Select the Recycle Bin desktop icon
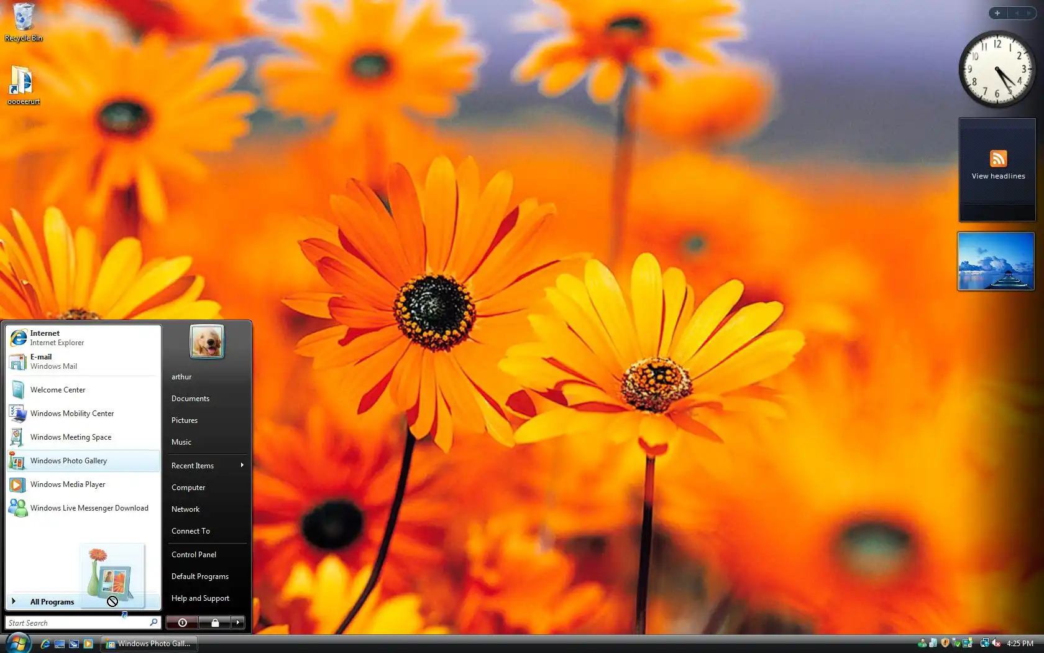Image resolution: width=1044 pixels, height=653 pixels. [x=24, y=22]
